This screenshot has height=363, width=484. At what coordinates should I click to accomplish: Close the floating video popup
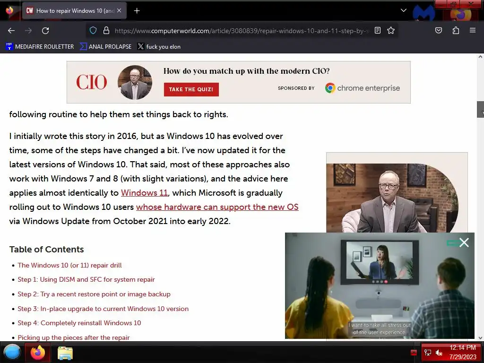464,242
